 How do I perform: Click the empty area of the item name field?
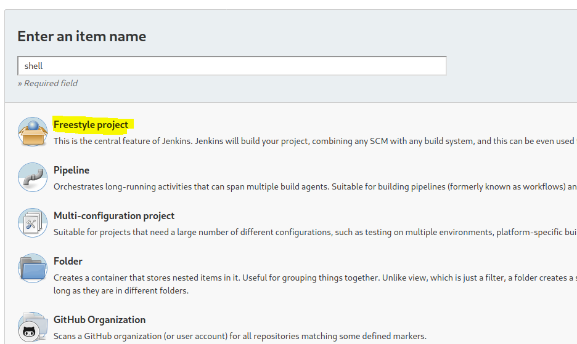(x=247, y=66)
